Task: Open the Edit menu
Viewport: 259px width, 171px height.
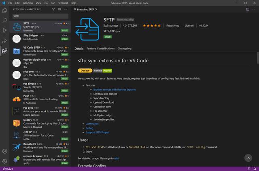Action: [x=17, y=3]
